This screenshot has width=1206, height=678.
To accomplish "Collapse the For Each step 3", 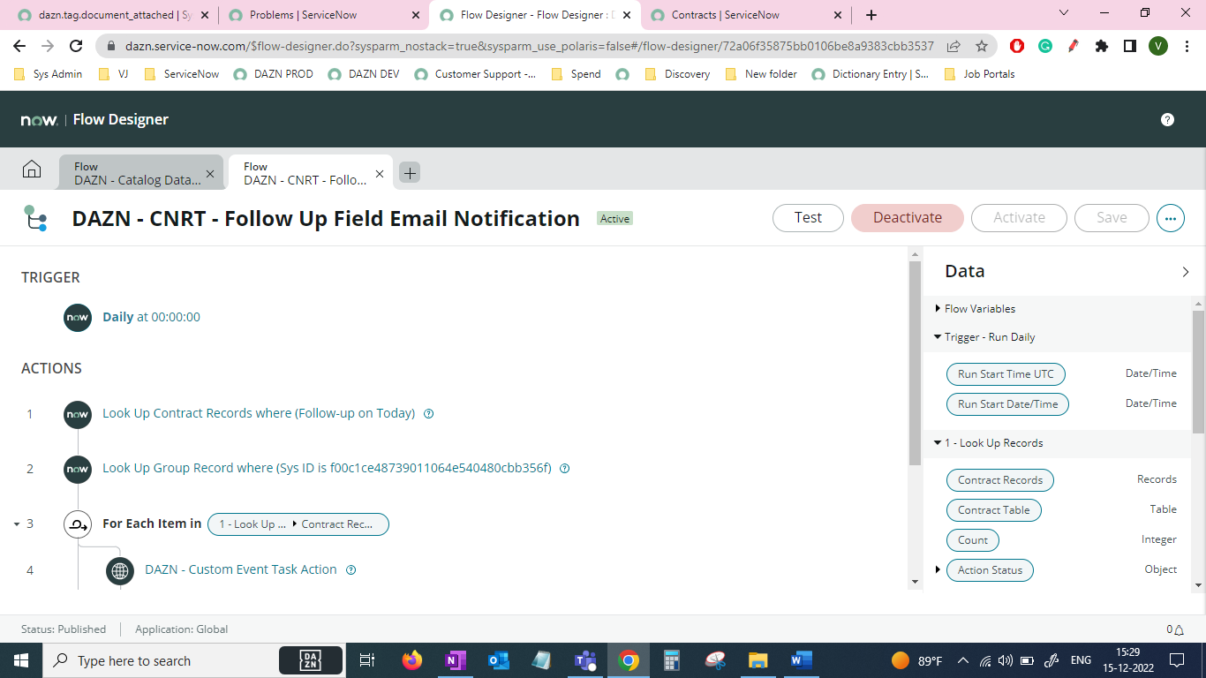I will [17, 524].
